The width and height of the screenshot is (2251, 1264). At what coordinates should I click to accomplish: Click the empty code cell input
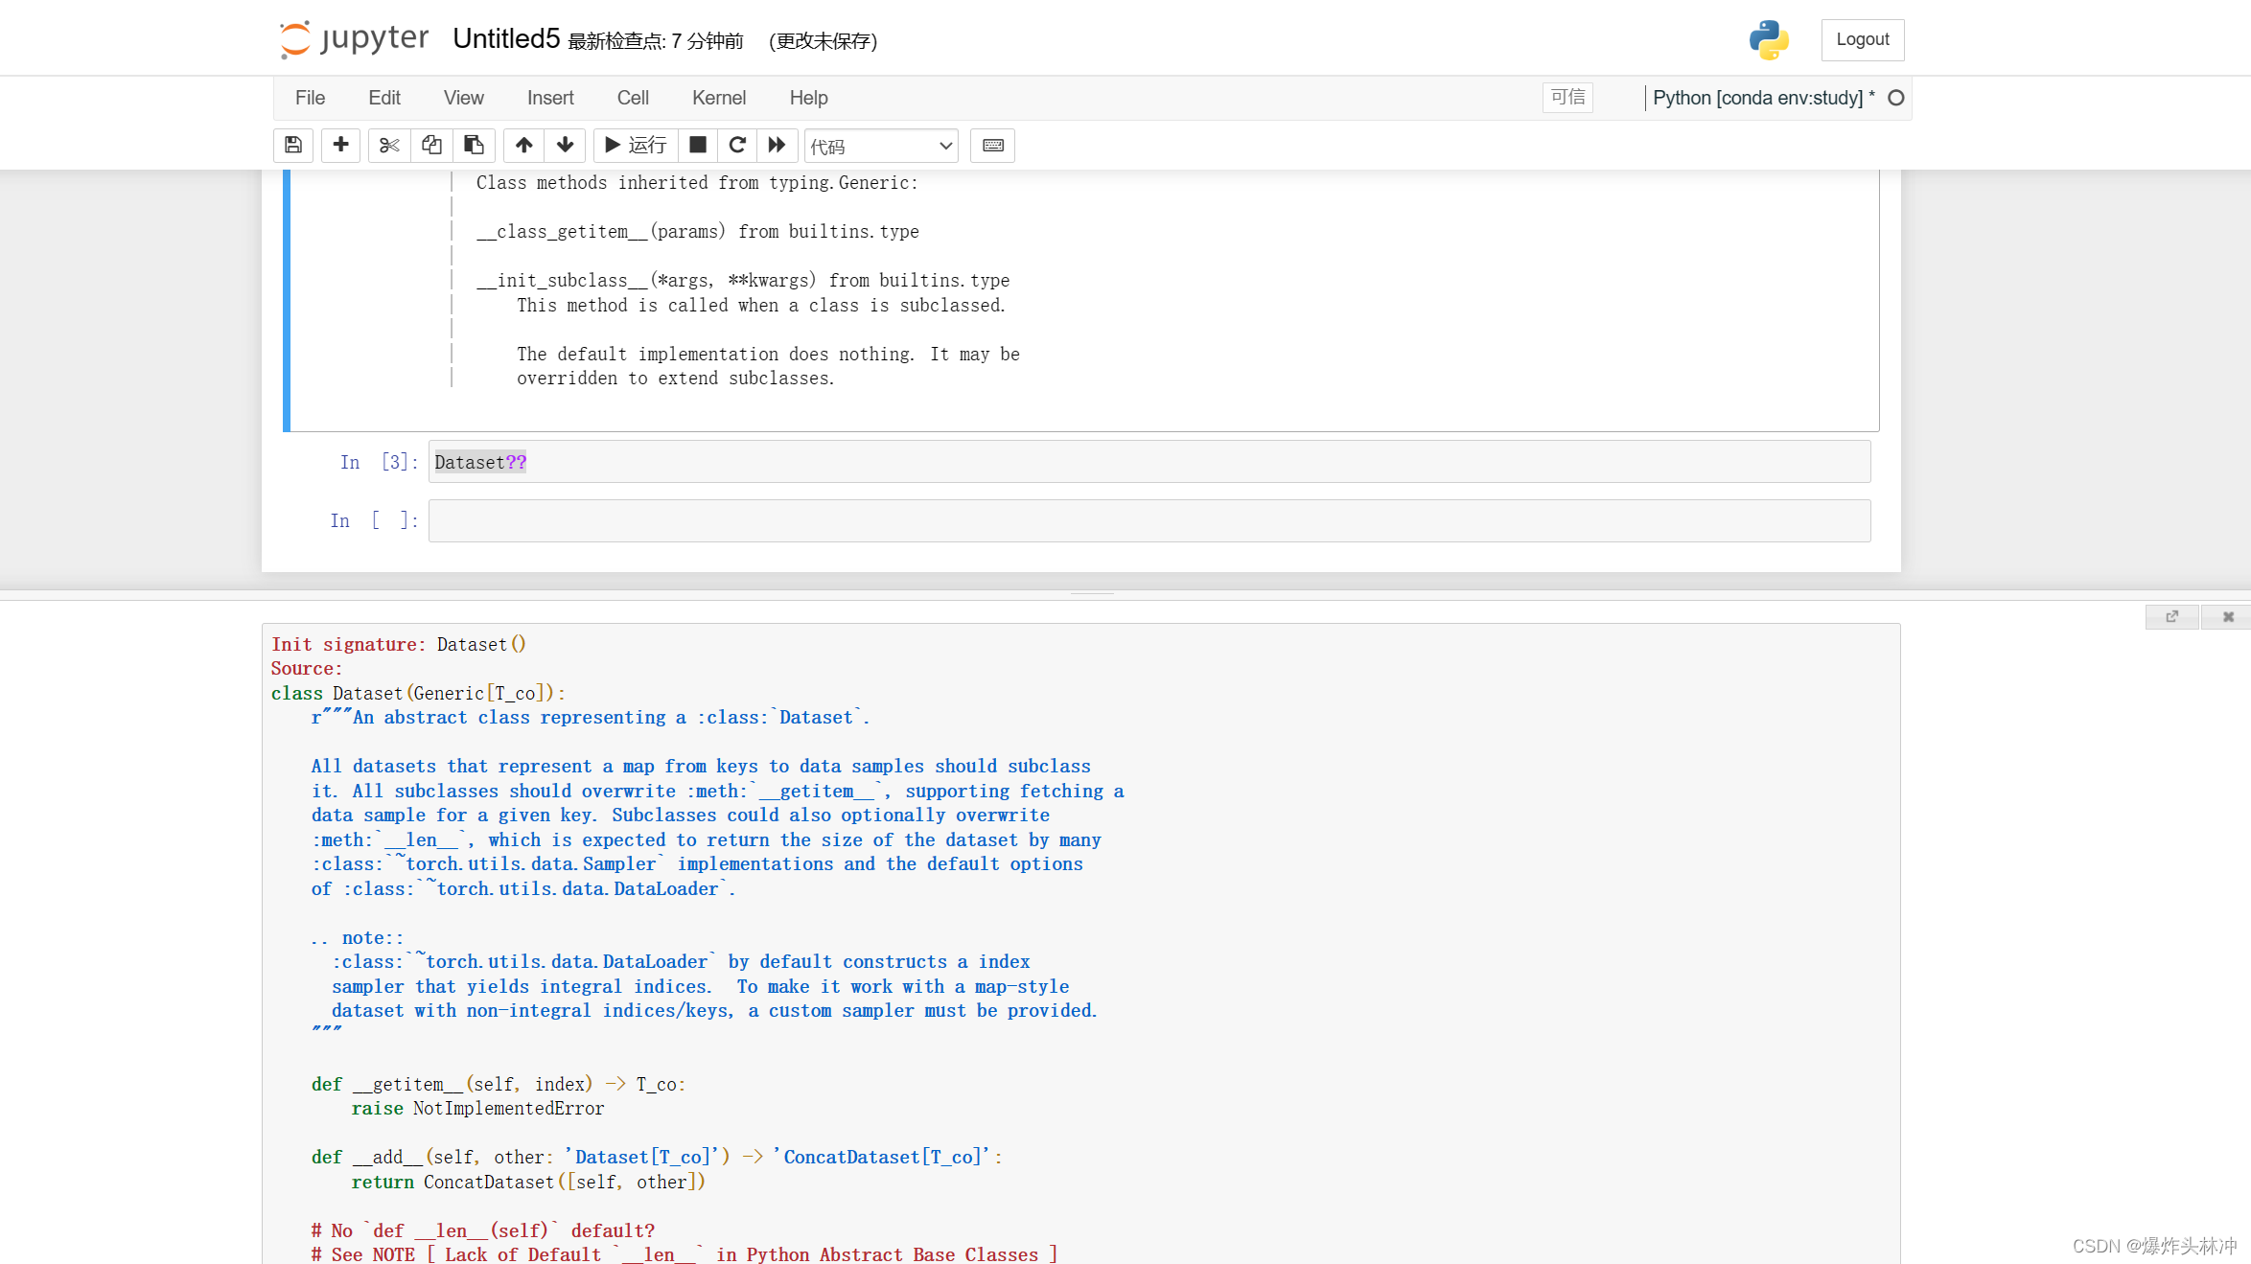click(1149, 521)
